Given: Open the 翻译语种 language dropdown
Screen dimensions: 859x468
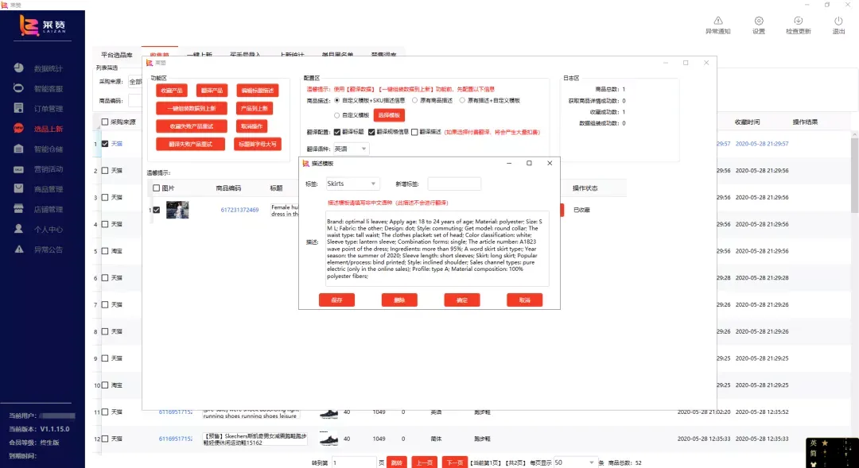Looking at the screenshot, I should click(351, 149).
